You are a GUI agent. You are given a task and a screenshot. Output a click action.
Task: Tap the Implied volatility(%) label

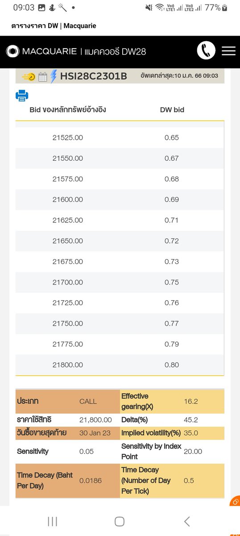(x=151, y=433)
